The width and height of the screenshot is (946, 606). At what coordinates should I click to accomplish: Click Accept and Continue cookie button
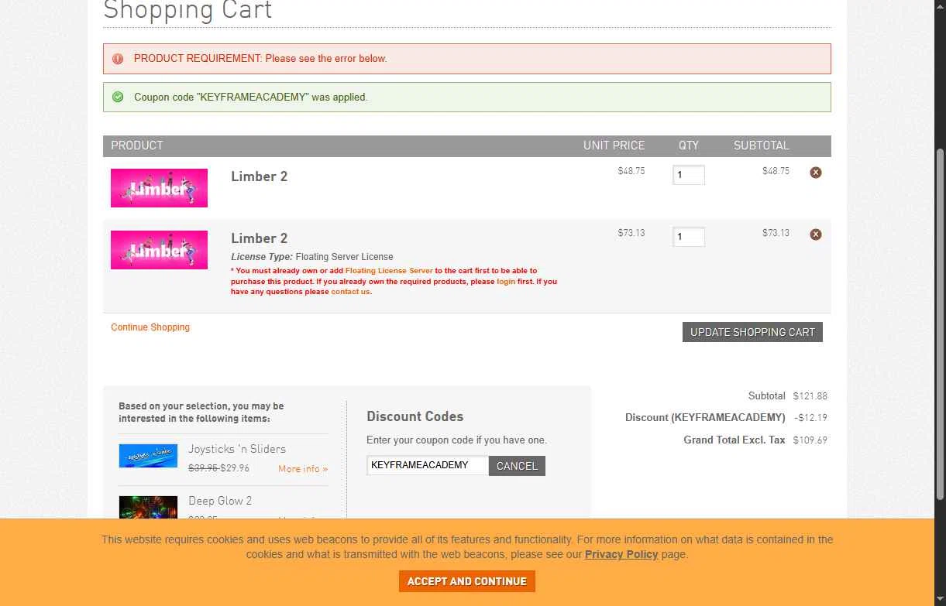[467, 581]
